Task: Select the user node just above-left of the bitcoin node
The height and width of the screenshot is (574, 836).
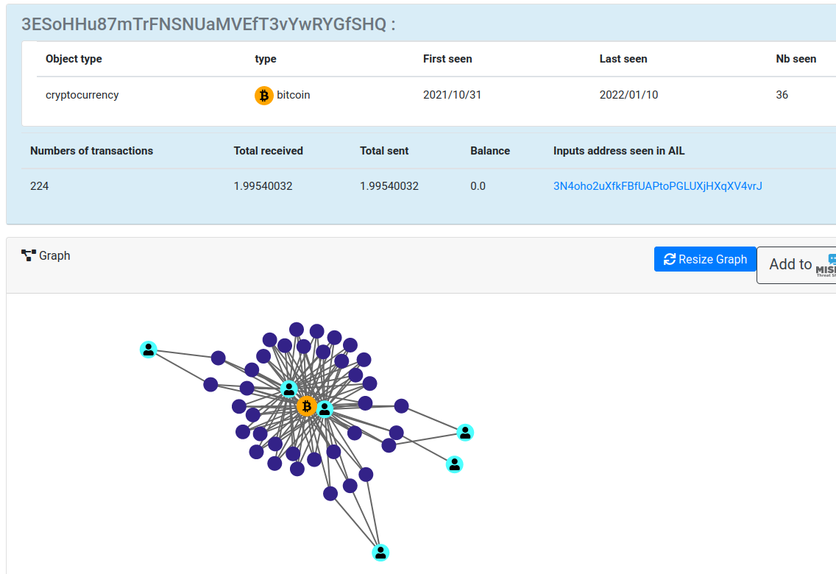Action: [289, 389]
